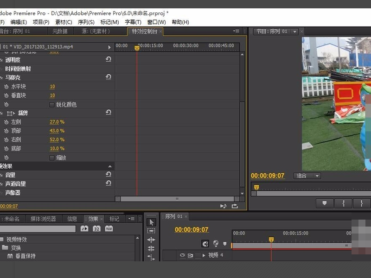Click the Effects panel search field
371x278 pixels.
38,228
